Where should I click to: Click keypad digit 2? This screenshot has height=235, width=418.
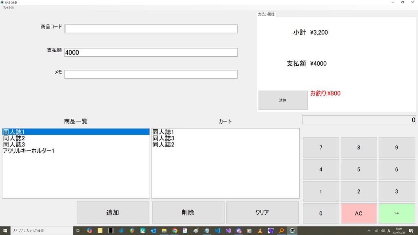click(x=359, y=191)
